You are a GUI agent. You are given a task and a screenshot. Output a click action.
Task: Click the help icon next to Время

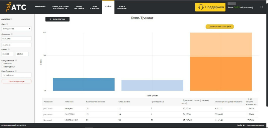(9, 49)
